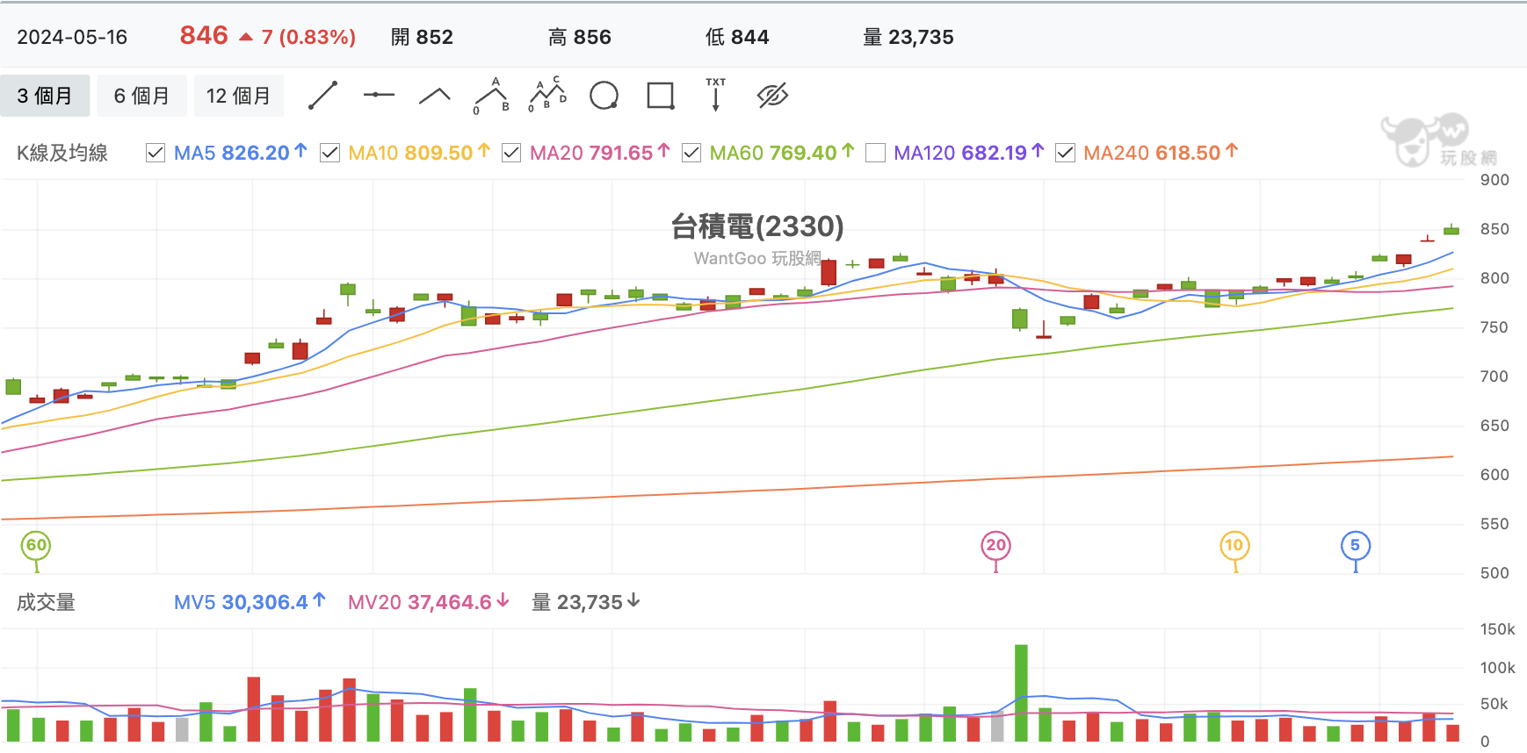The width and height of the screenshot is (1527, 753).
Task: Click the 150k volume axis label
Action: click(1497, 629)
